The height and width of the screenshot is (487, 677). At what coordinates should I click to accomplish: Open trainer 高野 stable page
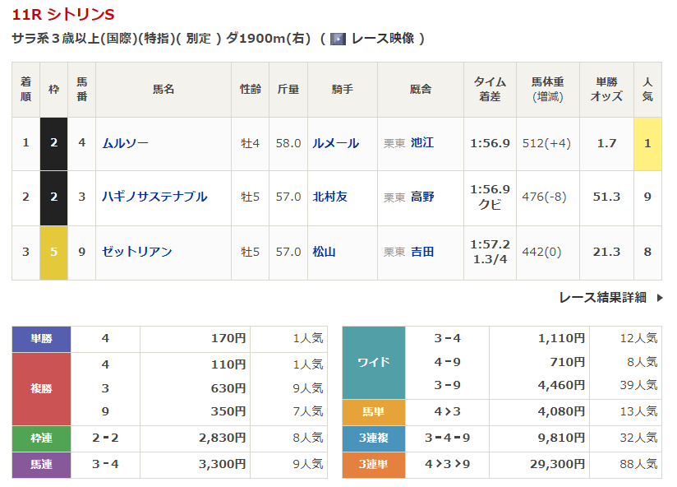pos(422,197)
